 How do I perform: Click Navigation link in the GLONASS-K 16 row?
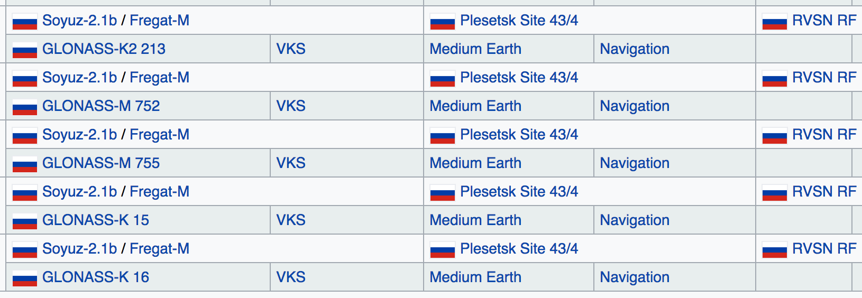(635, 277)
